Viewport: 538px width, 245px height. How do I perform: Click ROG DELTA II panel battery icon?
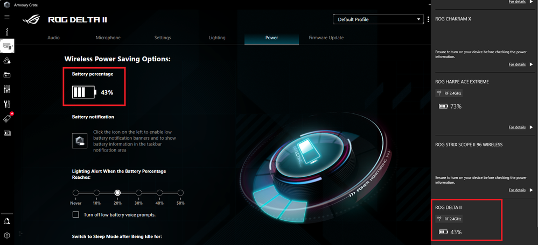(444, 232)
